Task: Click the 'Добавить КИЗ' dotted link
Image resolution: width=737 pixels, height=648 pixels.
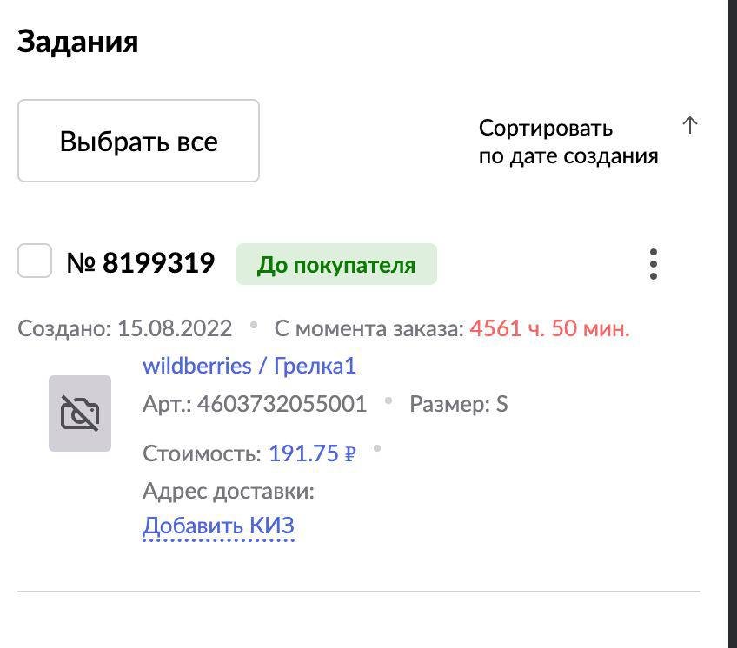Action: pyautogui.click(x=218, y=525)
